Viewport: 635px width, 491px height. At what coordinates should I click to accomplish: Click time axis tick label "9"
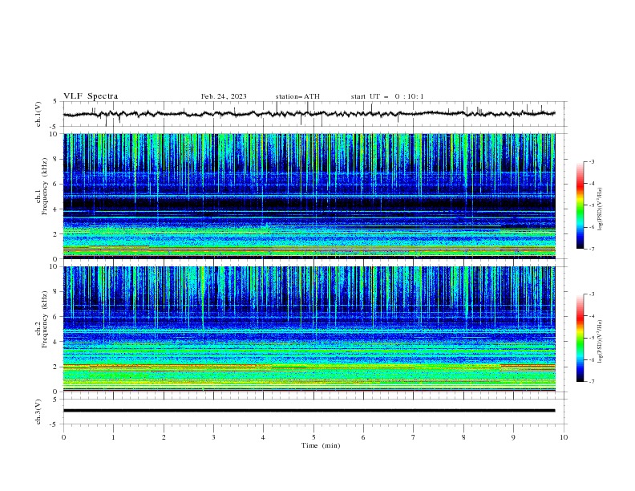click(x=513, y=437)
